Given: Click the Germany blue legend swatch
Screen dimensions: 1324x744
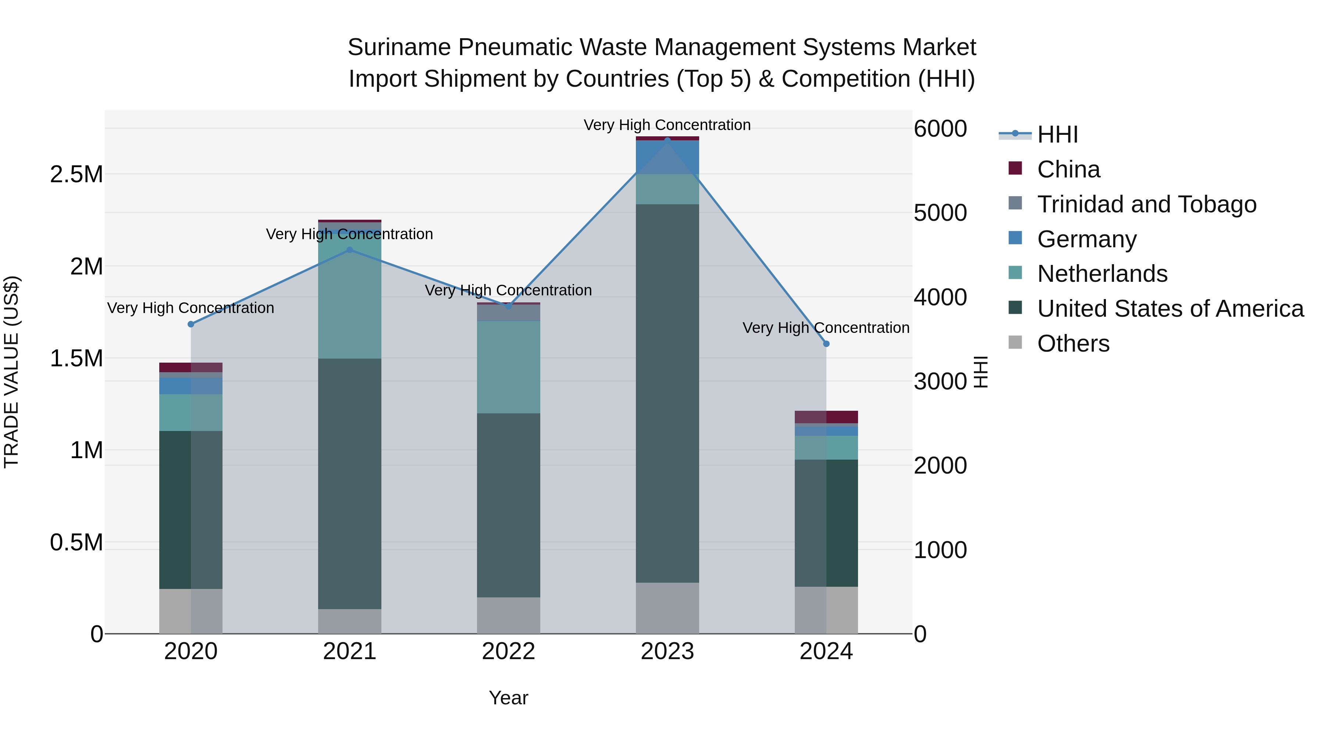Looking at the screenshot, I should coord(1015,238).
